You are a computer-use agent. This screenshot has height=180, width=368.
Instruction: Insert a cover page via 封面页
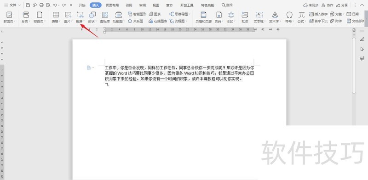tap(9, 17)
